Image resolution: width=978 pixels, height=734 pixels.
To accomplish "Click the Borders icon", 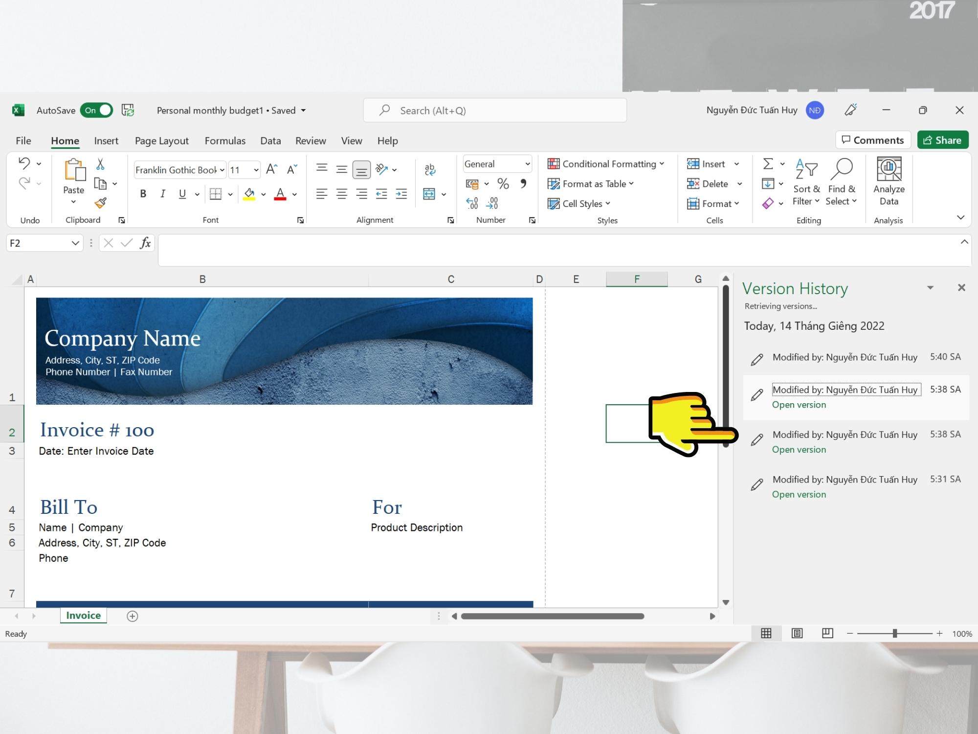I will tap(216, 194).
